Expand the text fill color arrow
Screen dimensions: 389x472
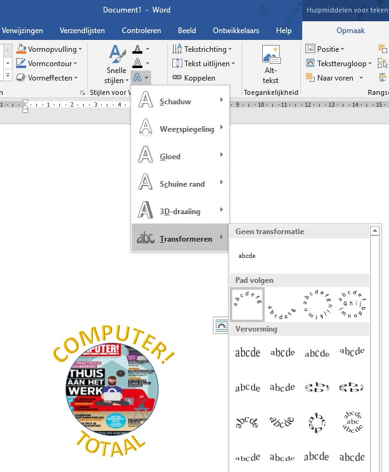click(147, 49)
